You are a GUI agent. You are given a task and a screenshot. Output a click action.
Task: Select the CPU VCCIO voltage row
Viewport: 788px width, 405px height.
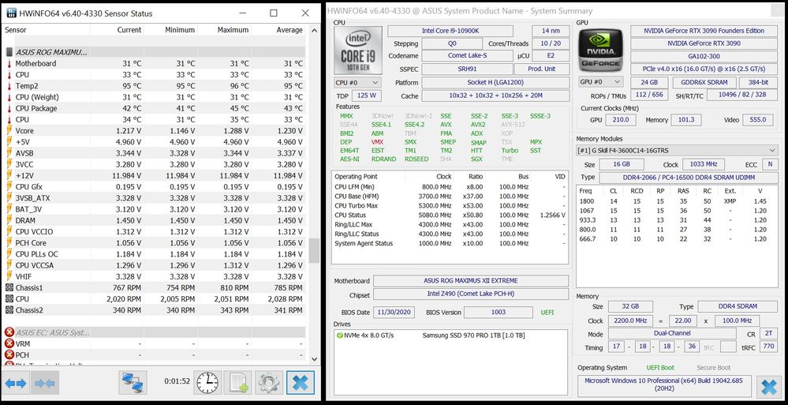point(154,231)
